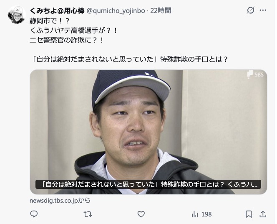Click the Grok circle-slash icon

(250, 10)
